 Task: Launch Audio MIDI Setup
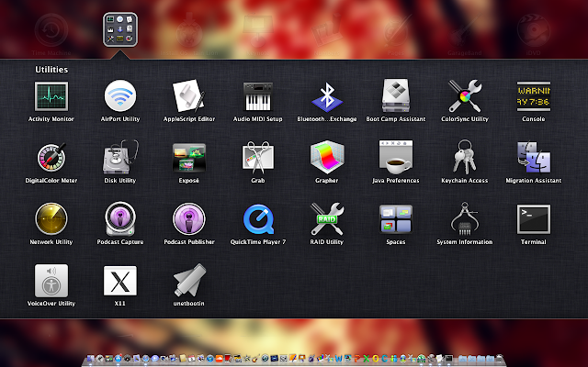(x=257, y=96)
